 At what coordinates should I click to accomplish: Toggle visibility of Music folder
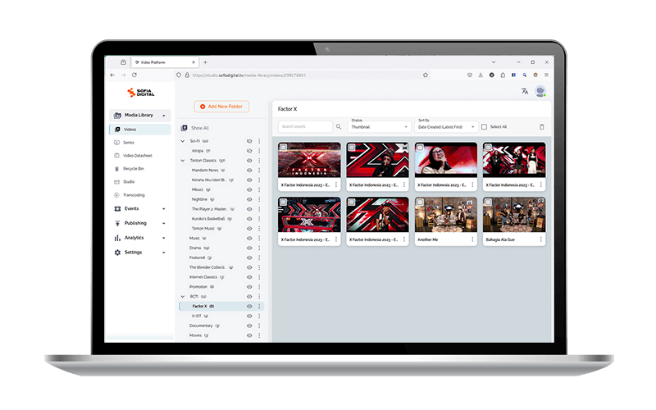249,239
